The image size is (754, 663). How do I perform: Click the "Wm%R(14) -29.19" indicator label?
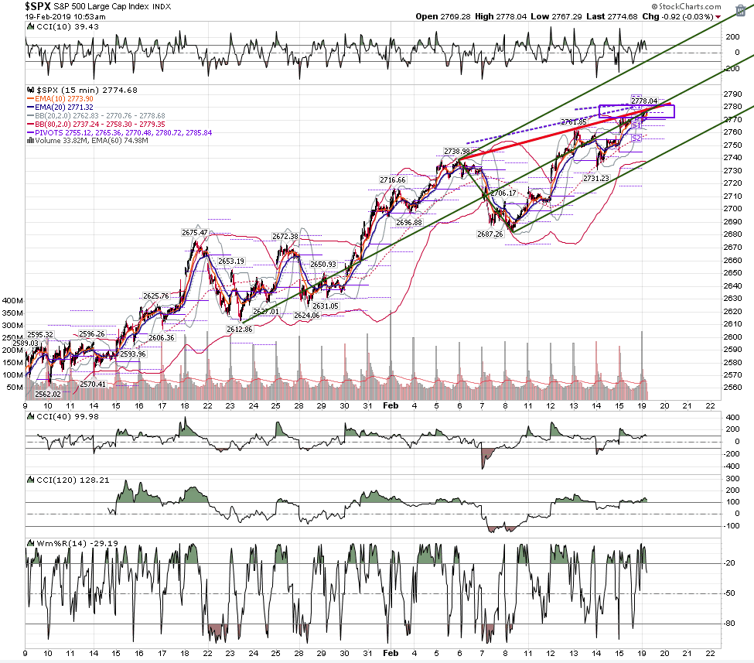(77, 544)
